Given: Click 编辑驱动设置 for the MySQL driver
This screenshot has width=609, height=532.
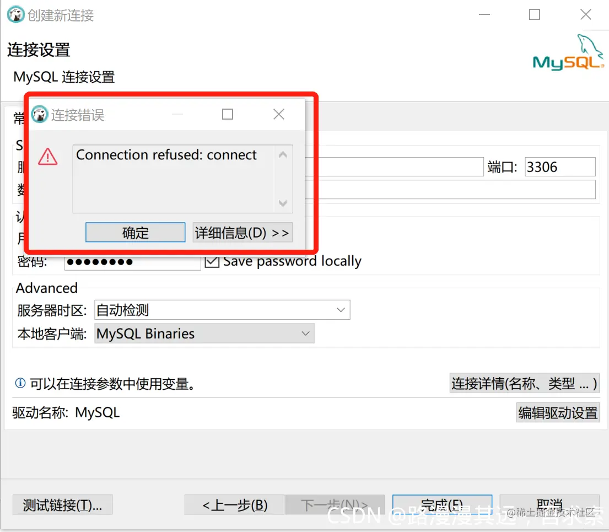Looking at the screenshot, I should 558,412.
